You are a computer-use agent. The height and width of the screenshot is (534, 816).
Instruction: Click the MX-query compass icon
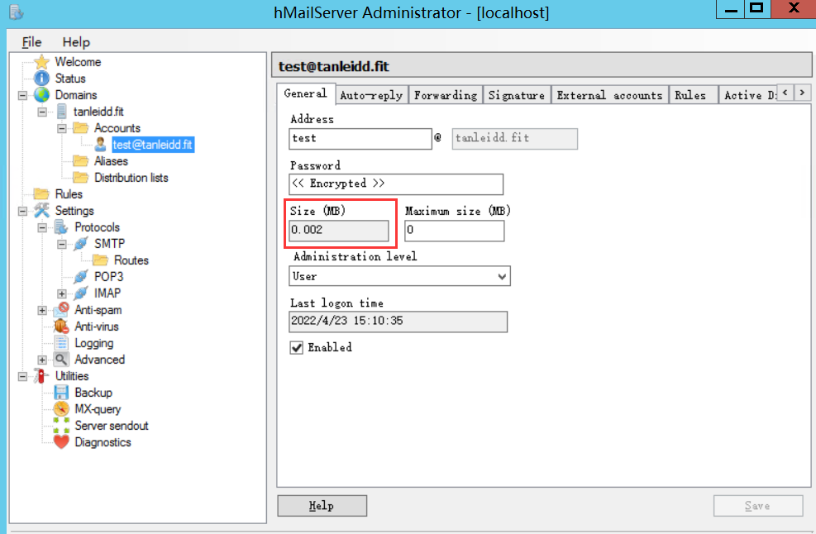pyautogui.click(x=61, y=409)
